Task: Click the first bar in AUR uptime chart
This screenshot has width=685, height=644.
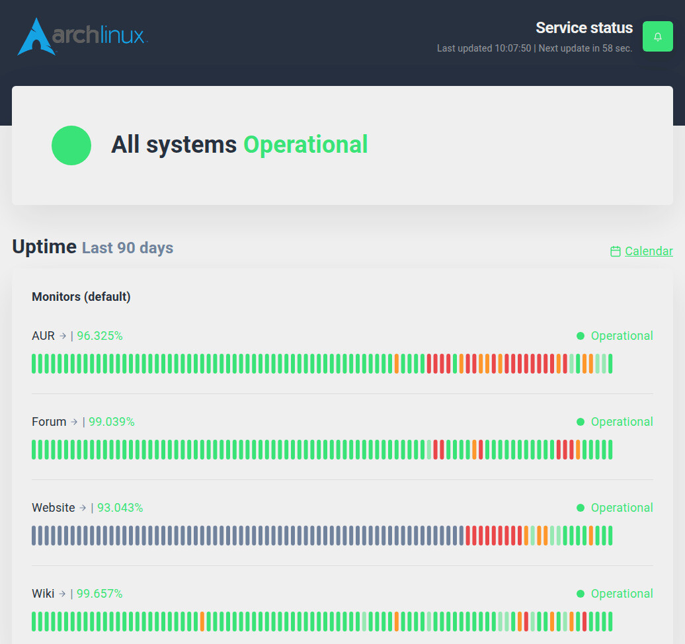Action: (34, 364)
